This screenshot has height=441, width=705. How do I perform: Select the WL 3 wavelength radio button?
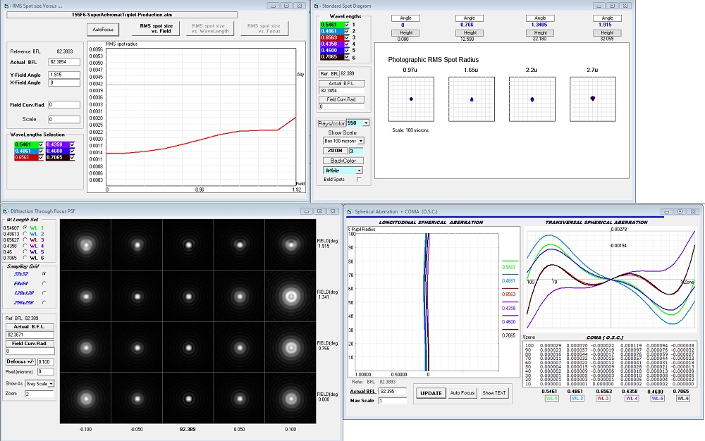[x=25, y=240]
